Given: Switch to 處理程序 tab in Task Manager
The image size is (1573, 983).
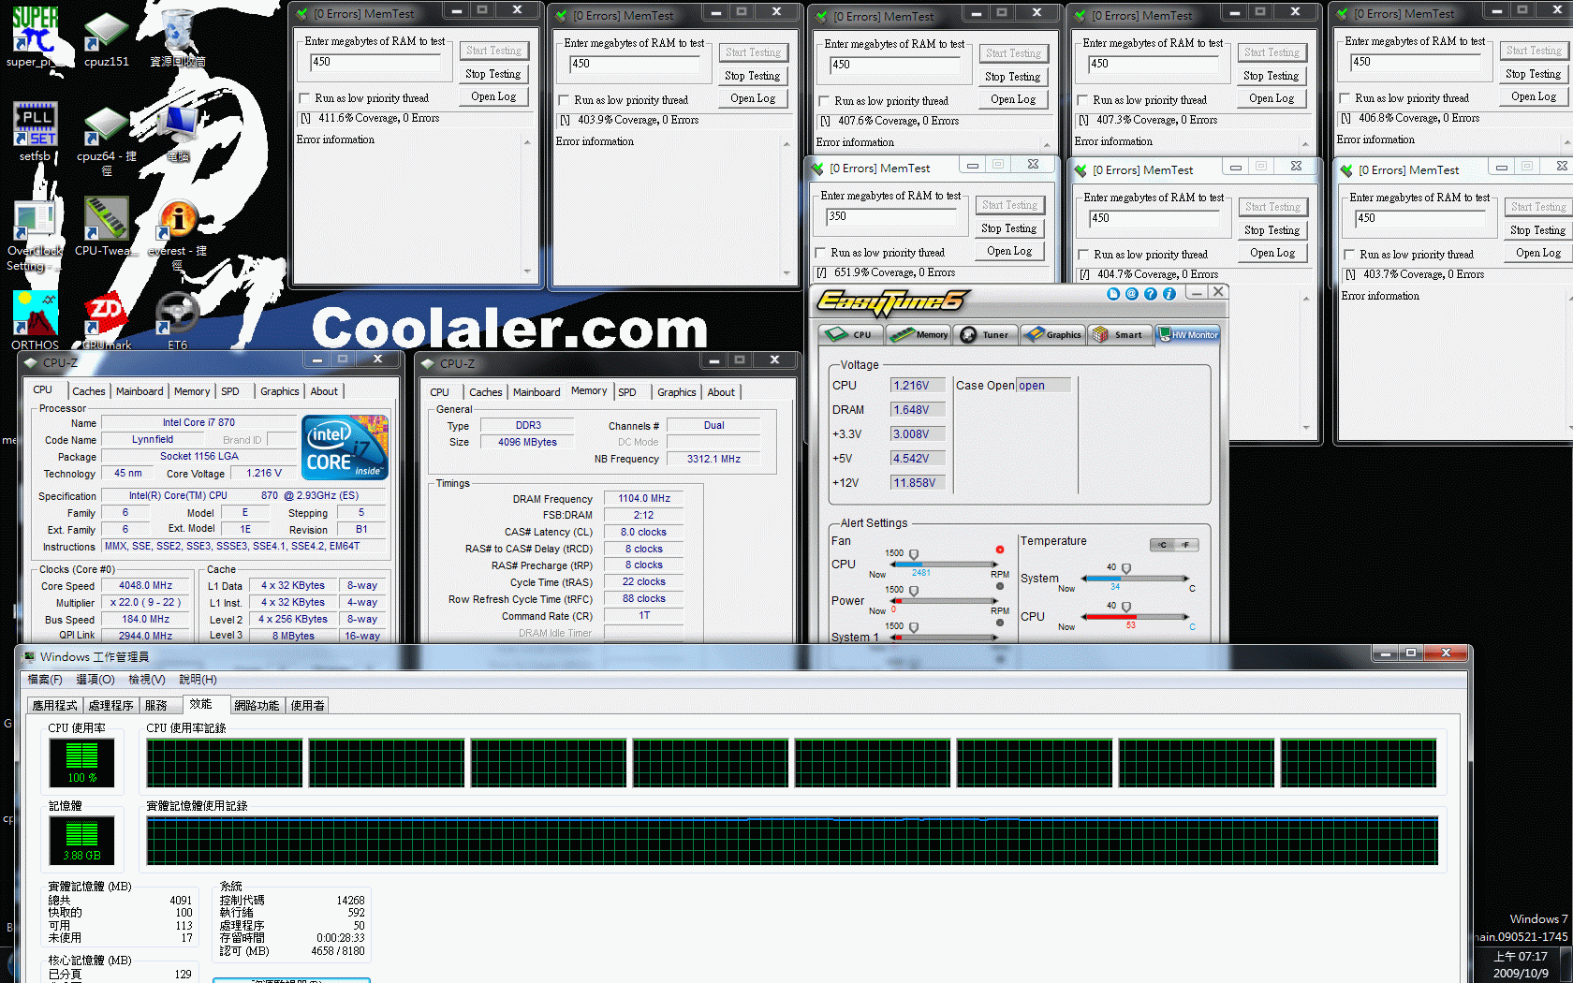Looking at the screenshot, I should coord(111,706).
